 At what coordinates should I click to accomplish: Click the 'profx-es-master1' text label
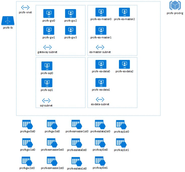(x=101, y=38)
